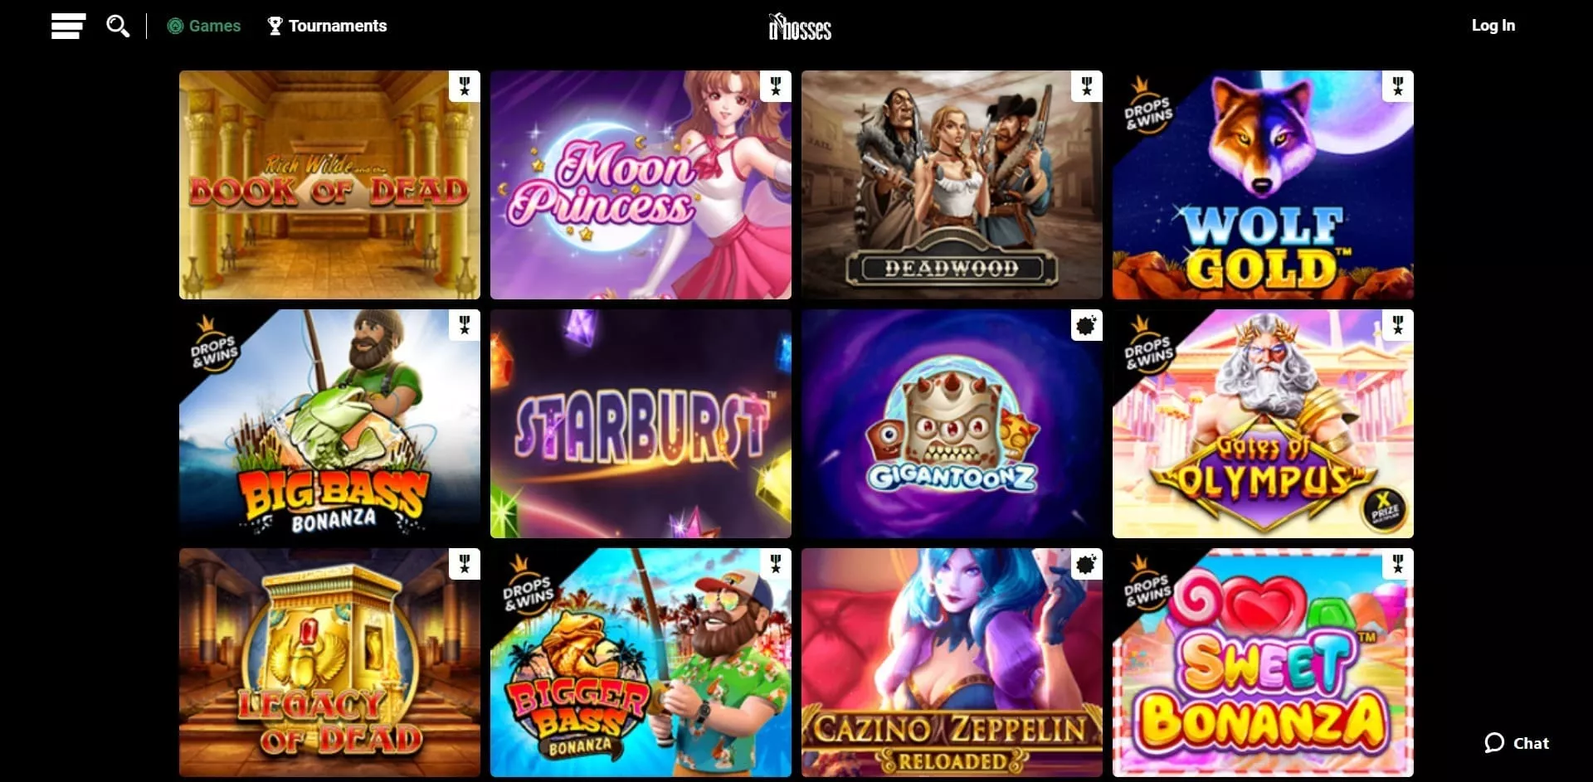
Task: Launch the Starburst game thumbnail
Action: [641, 424]
